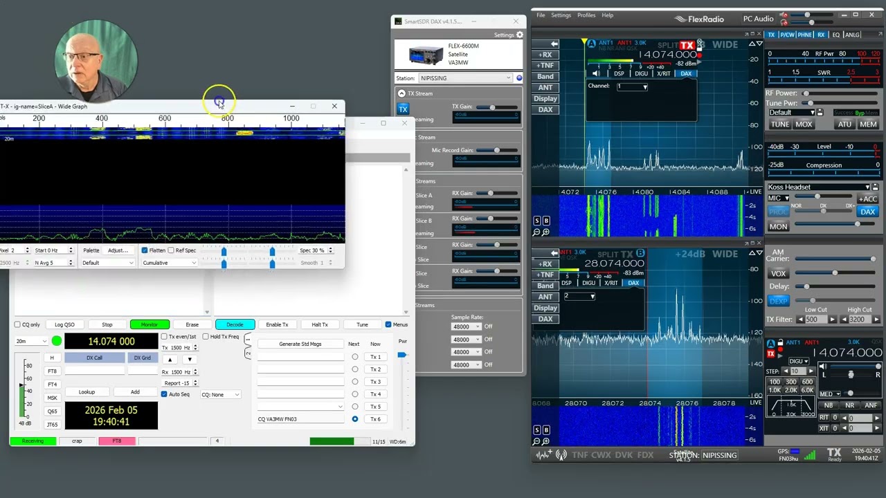
Task: Toggle the MOX button
Action: coord(804,124)
